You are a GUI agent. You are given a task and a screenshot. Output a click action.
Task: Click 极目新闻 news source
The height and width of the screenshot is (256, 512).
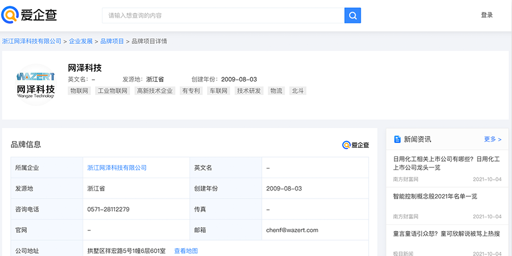click(x=403, y=253)
